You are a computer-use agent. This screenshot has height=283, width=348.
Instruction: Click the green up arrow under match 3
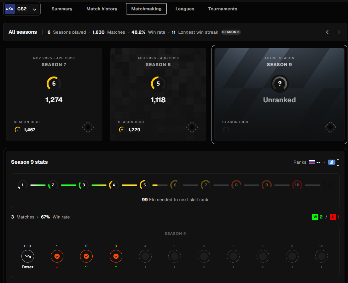(116, 266)
